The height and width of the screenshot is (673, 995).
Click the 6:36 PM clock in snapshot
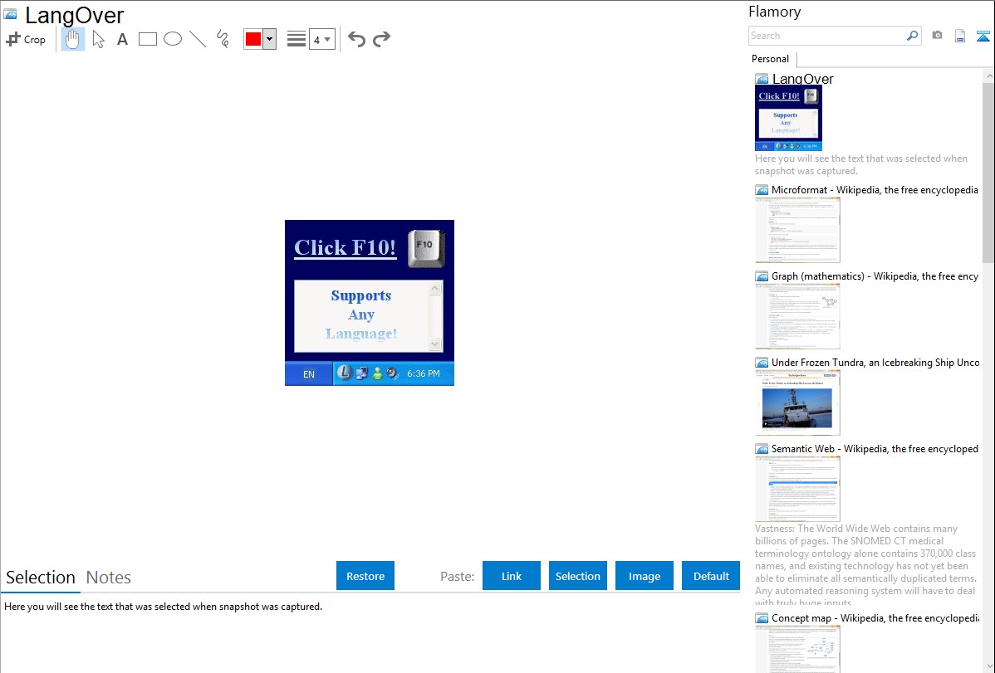[424, 373]
